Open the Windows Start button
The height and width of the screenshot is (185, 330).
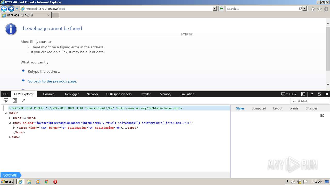[x=7, y=182]
